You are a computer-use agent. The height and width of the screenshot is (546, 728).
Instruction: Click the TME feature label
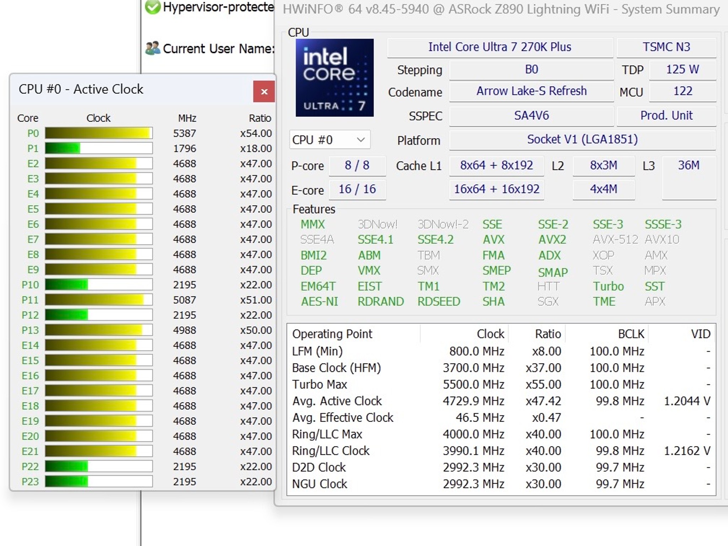point(604,302)
